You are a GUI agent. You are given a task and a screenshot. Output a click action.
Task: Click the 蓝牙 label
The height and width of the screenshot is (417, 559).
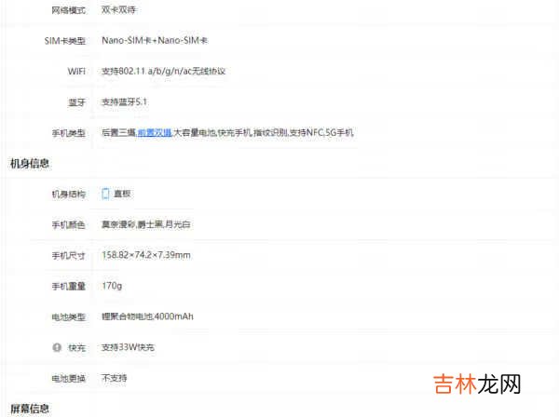tap(76, 102)
